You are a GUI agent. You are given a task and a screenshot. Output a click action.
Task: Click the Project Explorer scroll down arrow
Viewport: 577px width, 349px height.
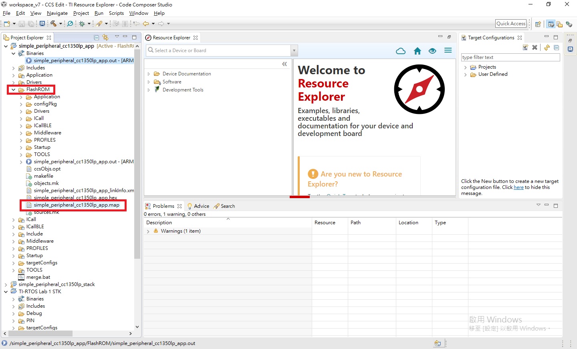[137, 327]
